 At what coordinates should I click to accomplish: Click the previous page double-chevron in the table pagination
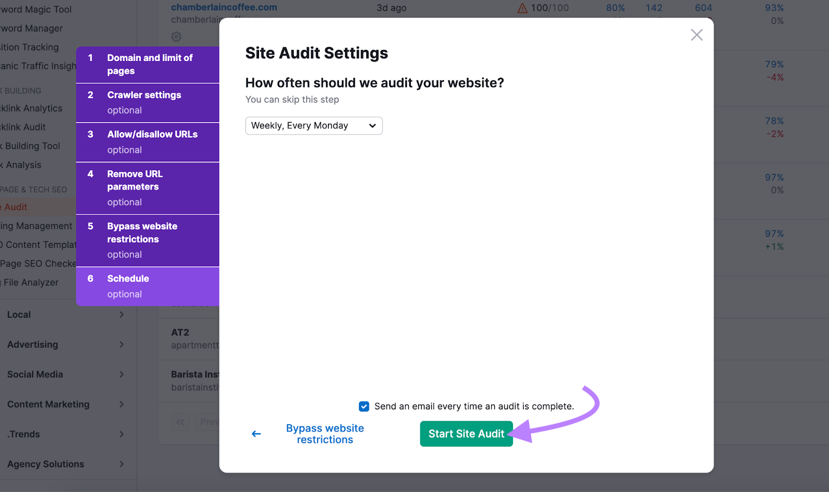coord(180,422)
